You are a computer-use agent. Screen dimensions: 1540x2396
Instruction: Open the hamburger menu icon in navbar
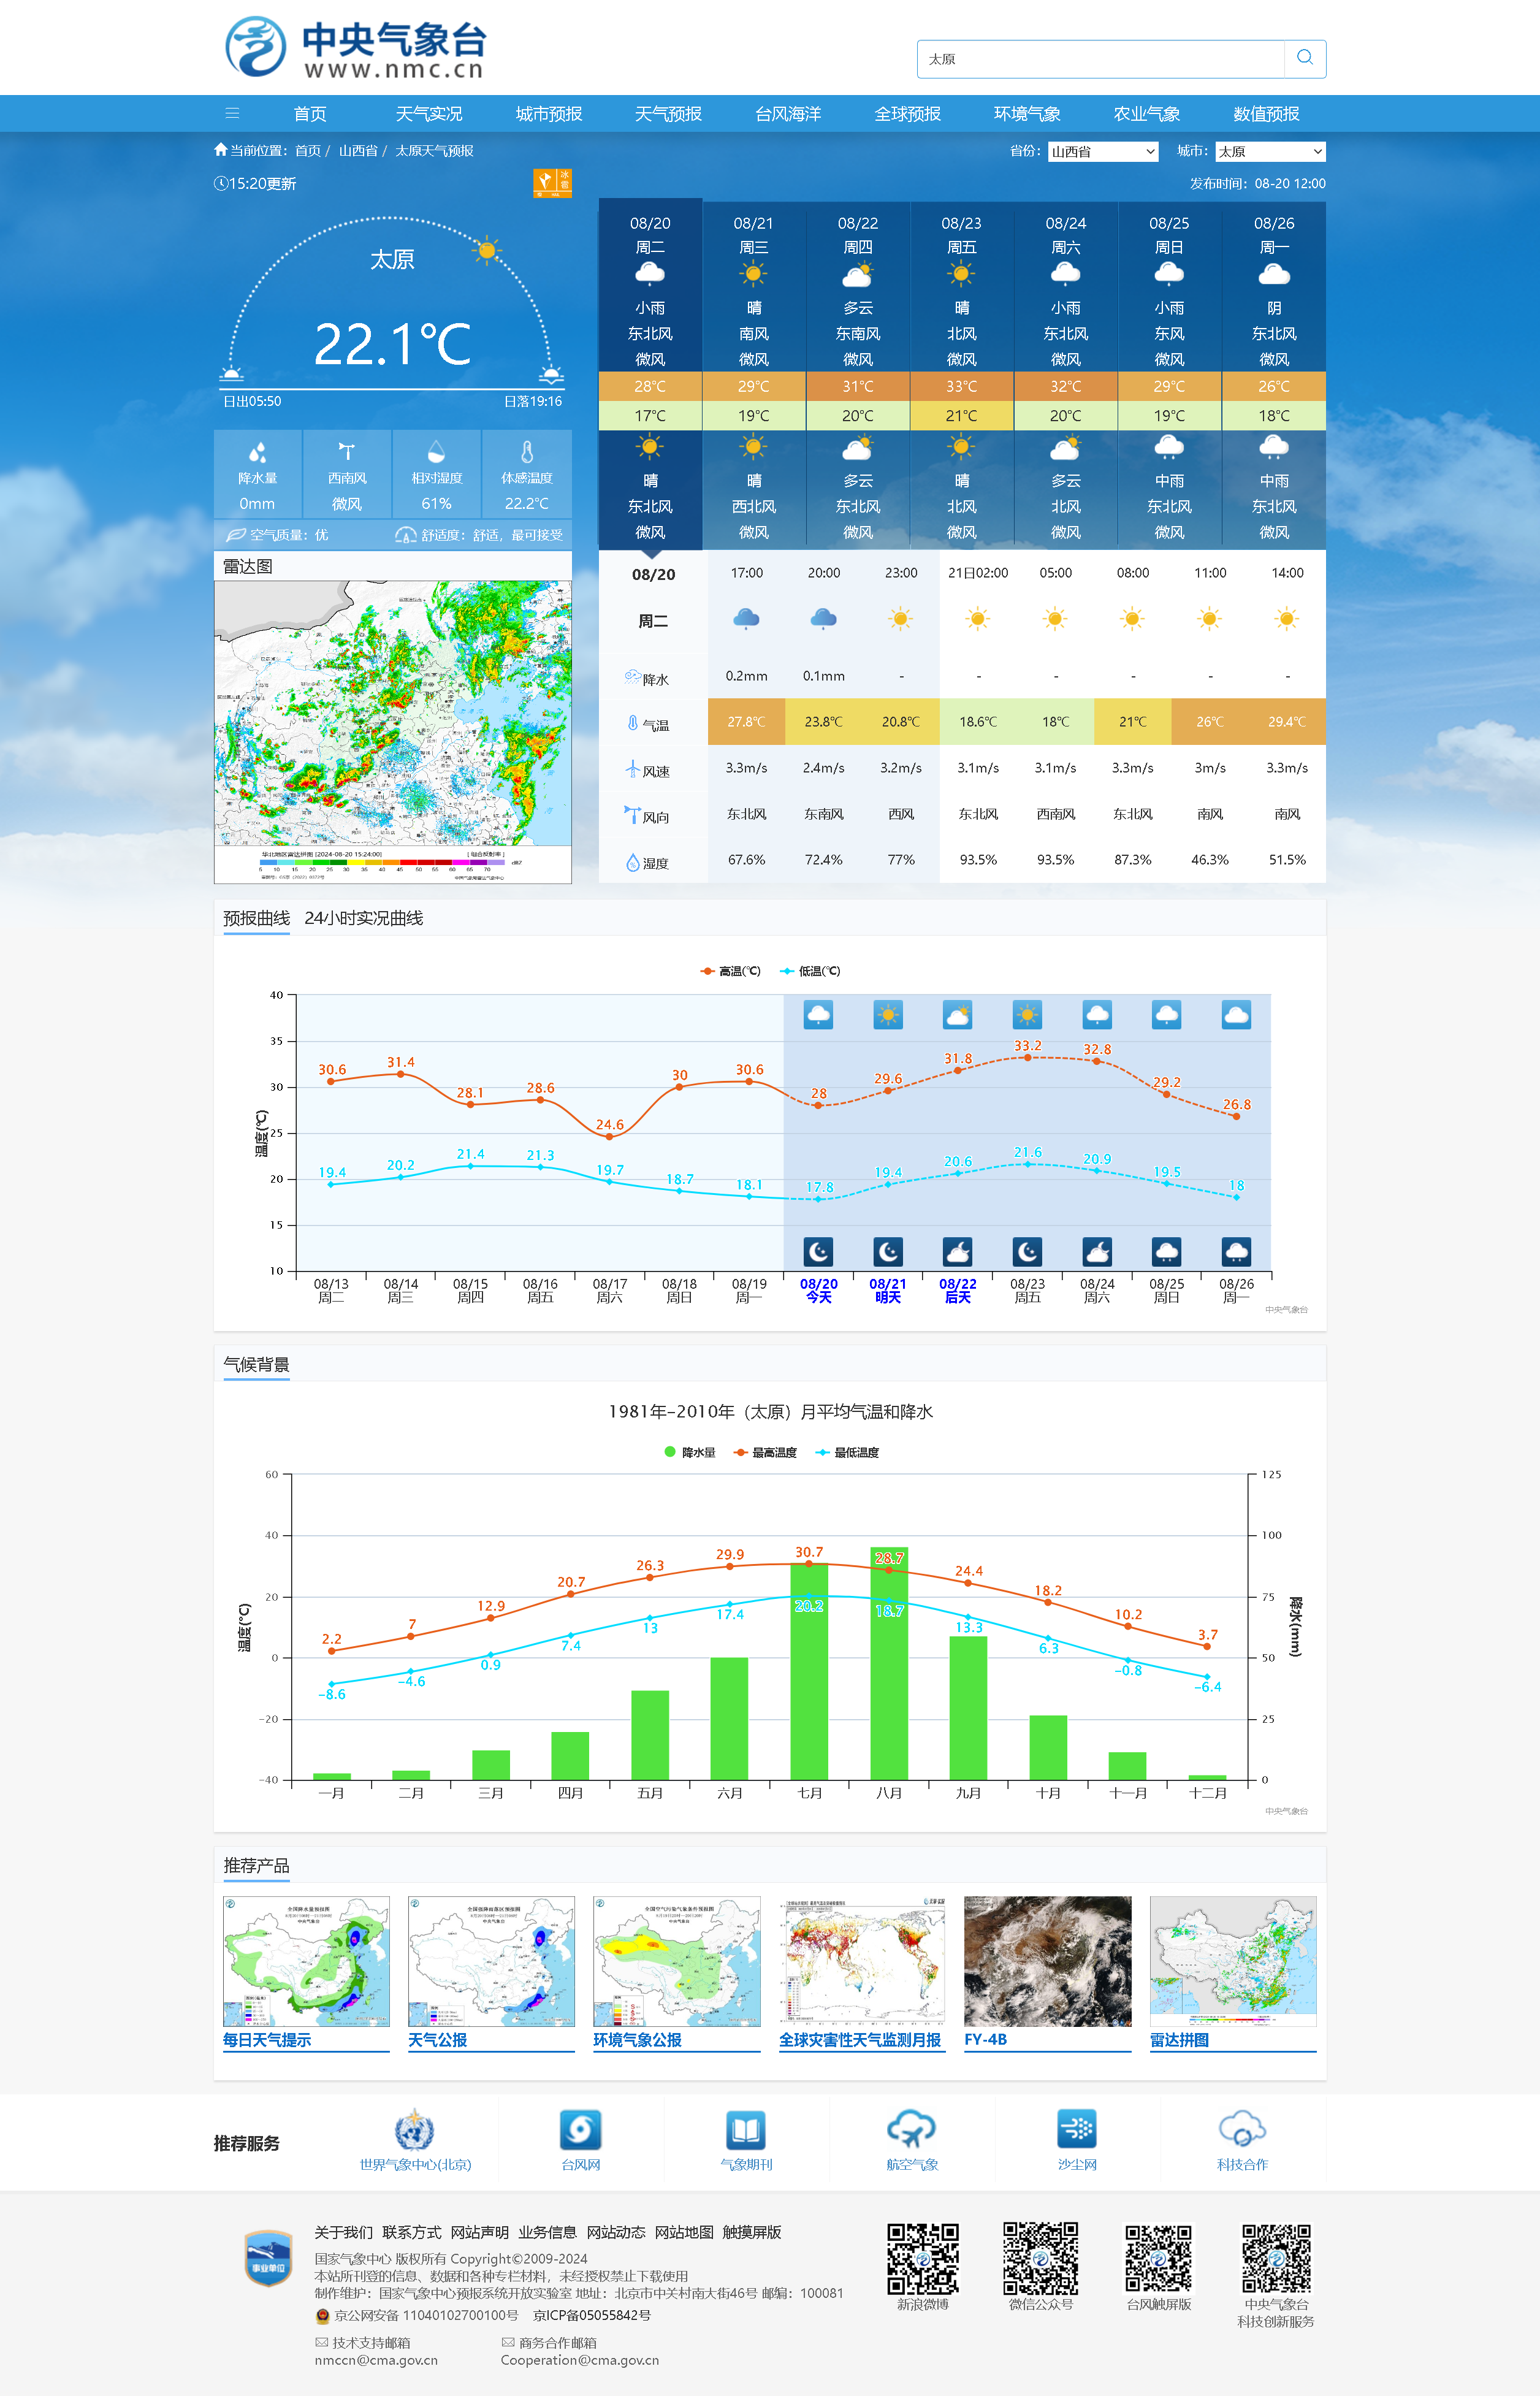pyautogui.click(x=232, y=113)
